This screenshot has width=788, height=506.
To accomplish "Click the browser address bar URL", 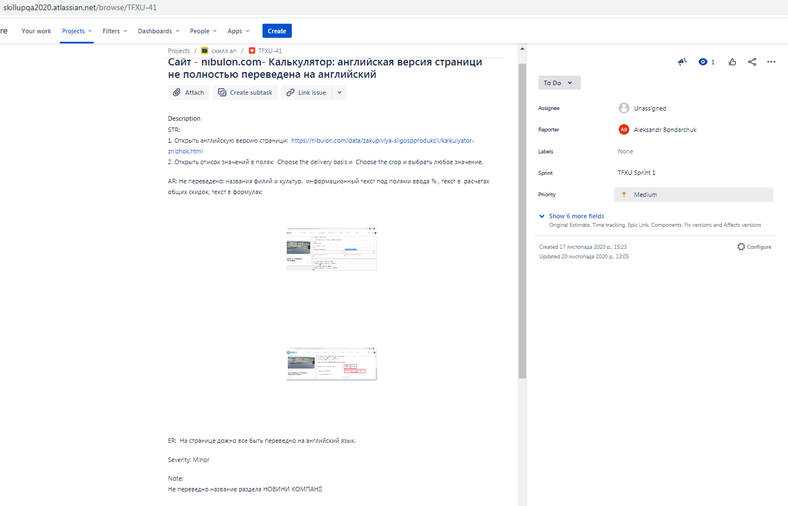I will tap(80, 8).
